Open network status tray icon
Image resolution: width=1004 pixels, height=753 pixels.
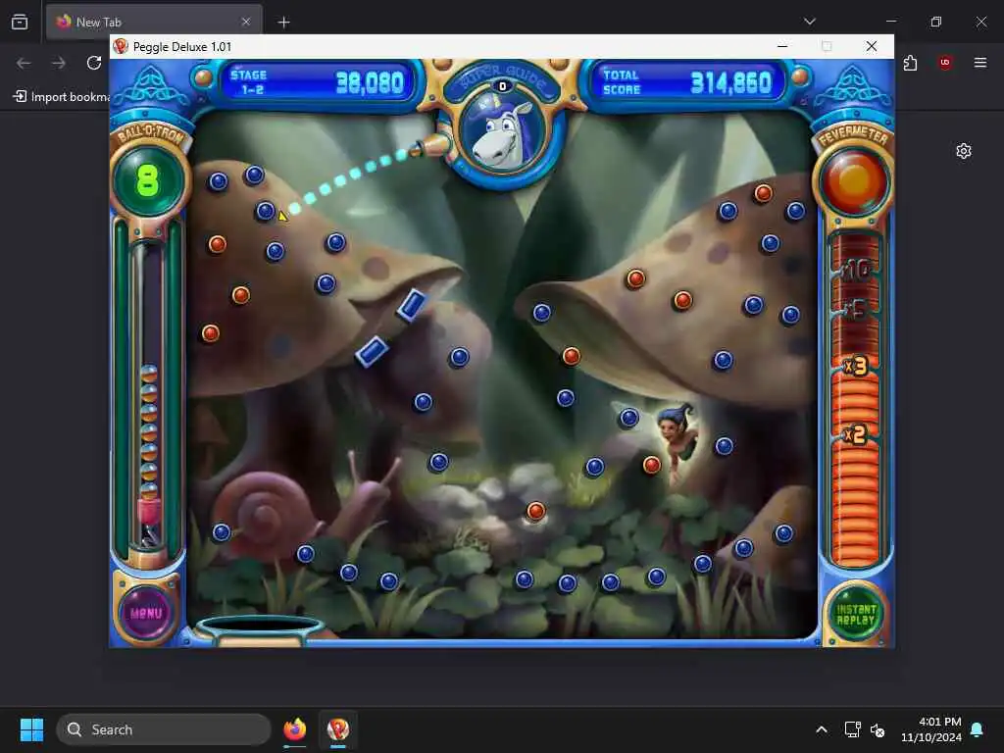click(852, 729)
